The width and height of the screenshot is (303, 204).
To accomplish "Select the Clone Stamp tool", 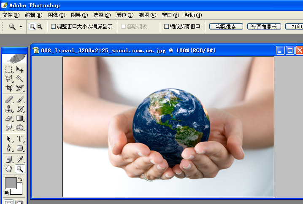I will point(9,109).
